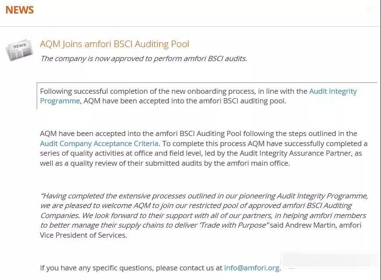Image resolution: width=381 pixels, height=280 pixels.
Task: Click the italic subtitle about amfori BSCI audits
Action: coord(144,58)
